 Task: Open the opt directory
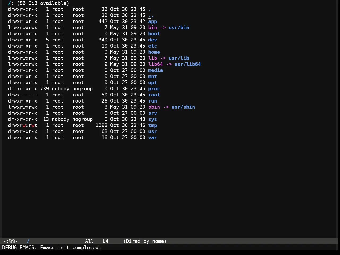tap(153, 83)
